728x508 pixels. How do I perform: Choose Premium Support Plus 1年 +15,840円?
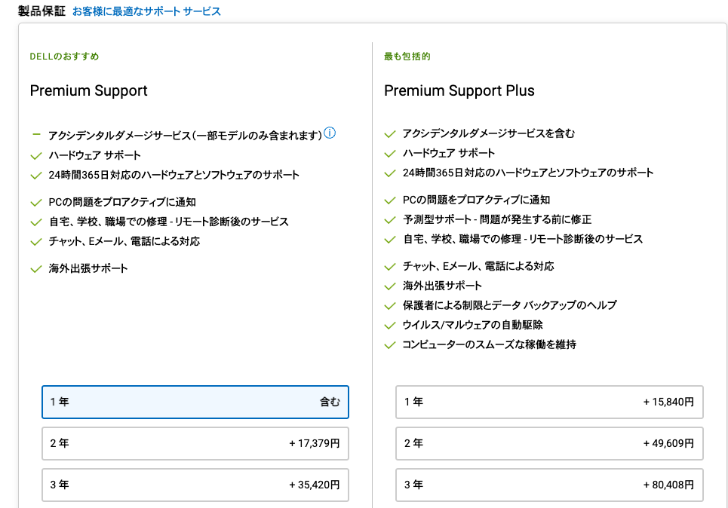coord(549,402)
